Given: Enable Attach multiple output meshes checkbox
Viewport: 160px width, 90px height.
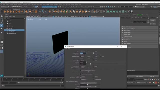Looking at the screenshot, I should tap(80, 70).
